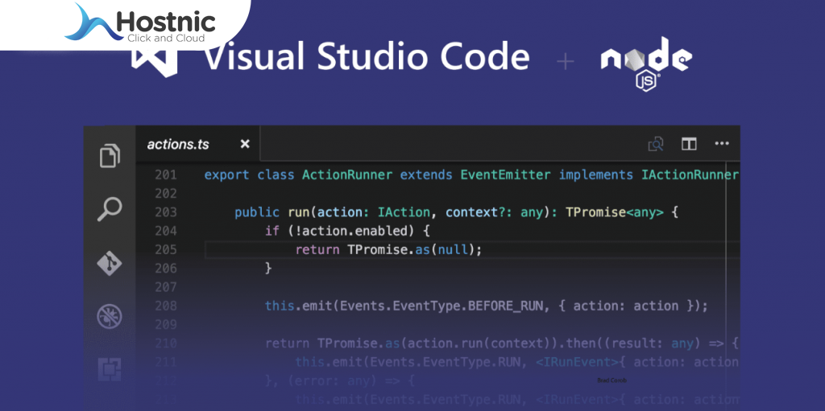Click the Node.js logo
Screen dimensions: 825x411
click(645, 61)
